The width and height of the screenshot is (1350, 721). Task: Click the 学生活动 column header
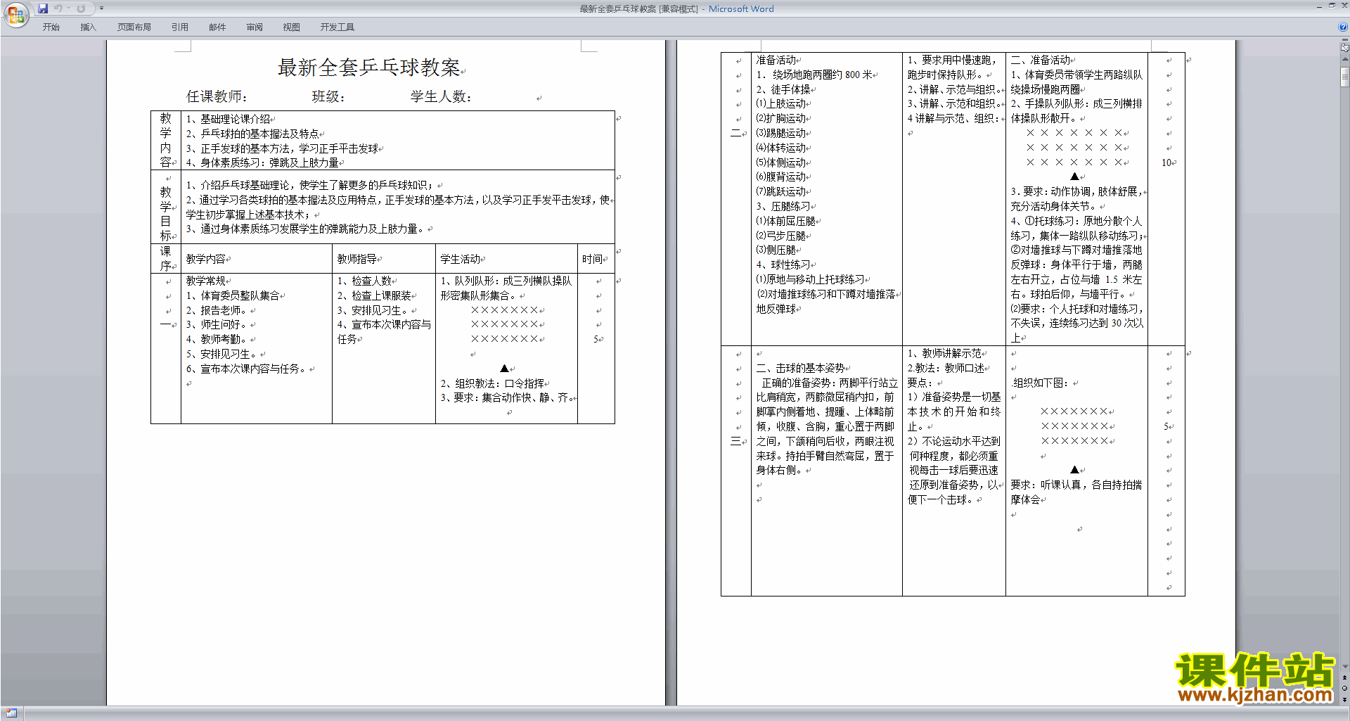(461, 259)
